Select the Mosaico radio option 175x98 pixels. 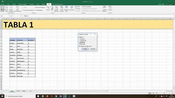tap(80, 39)
